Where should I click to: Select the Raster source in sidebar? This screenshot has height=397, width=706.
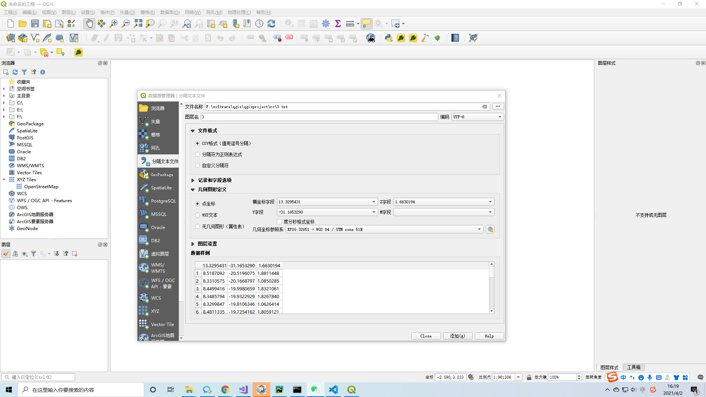click(x=158, y=135)
